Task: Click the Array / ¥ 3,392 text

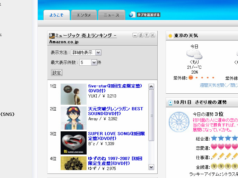Action: click(x=103, y=119)
